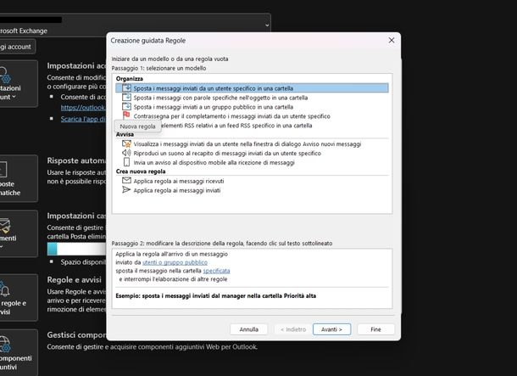
Task: Click folder icon for 'parole specifiche nell'oggetto' rule
Action: (x=126, y=97)
